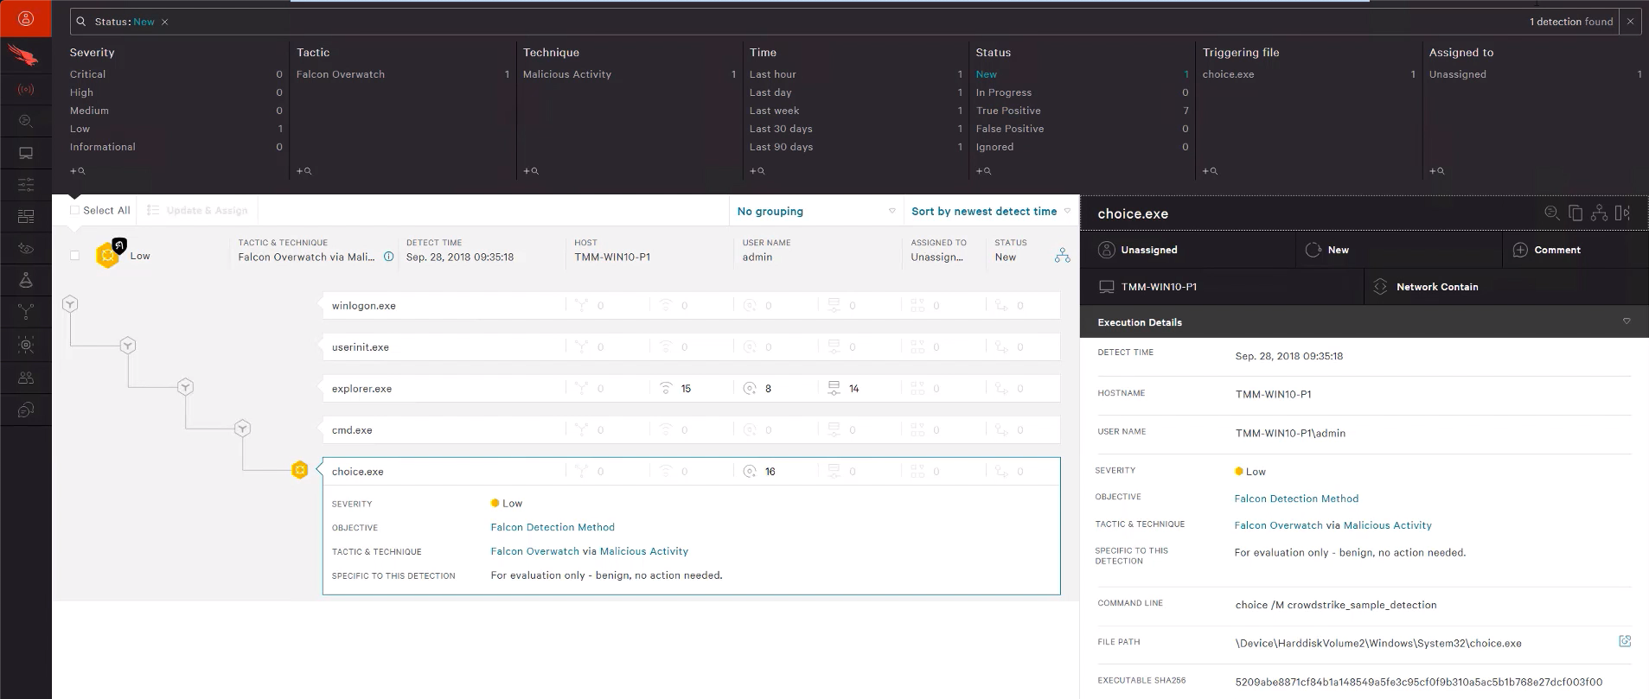Check the Low severity detection checkbox

tap(74, 256)
